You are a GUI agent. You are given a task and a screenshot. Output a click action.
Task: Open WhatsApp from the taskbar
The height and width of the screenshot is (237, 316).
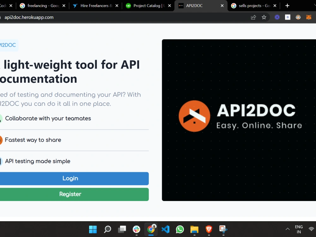pos(180,229)
